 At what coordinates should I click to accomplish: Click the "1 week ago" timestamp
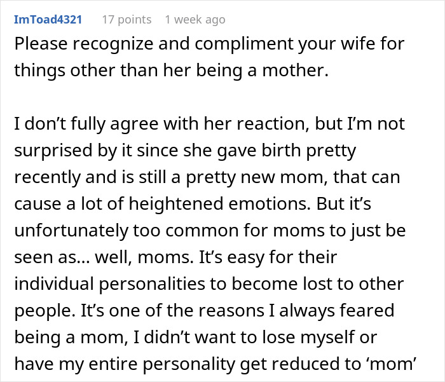coord(195,20)
